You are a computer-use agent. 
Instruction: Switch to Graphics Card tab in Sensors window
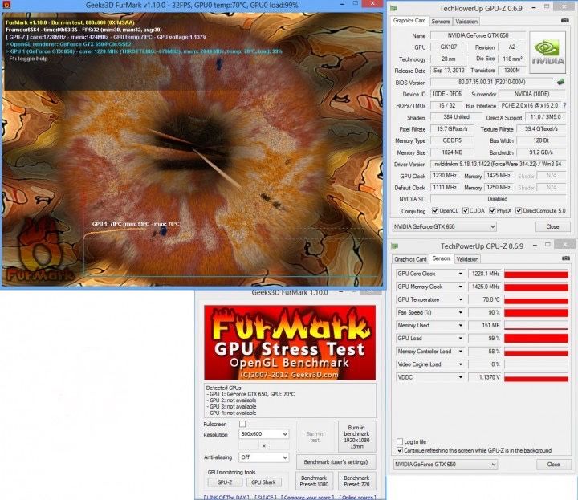(410, 259)
